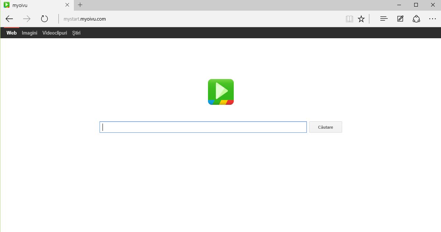
Task: Add page to favorites with star icon
Action: click(361, 19)
